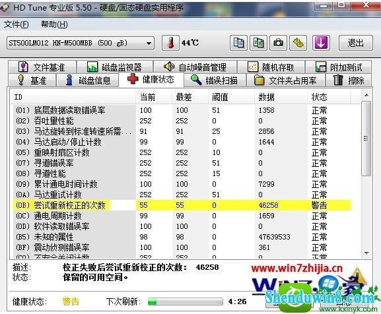Click the 状态 column header
The image size is (381, 314).
[329, 97]
